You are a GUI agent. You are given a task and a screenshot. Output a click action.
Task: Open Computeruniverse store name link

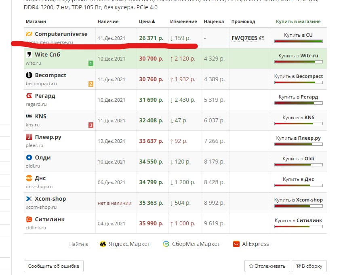tap(61, 34)
